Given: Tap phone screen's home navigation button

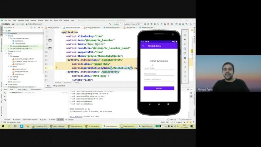Looking at the screenshot, I should pos(159,104).
